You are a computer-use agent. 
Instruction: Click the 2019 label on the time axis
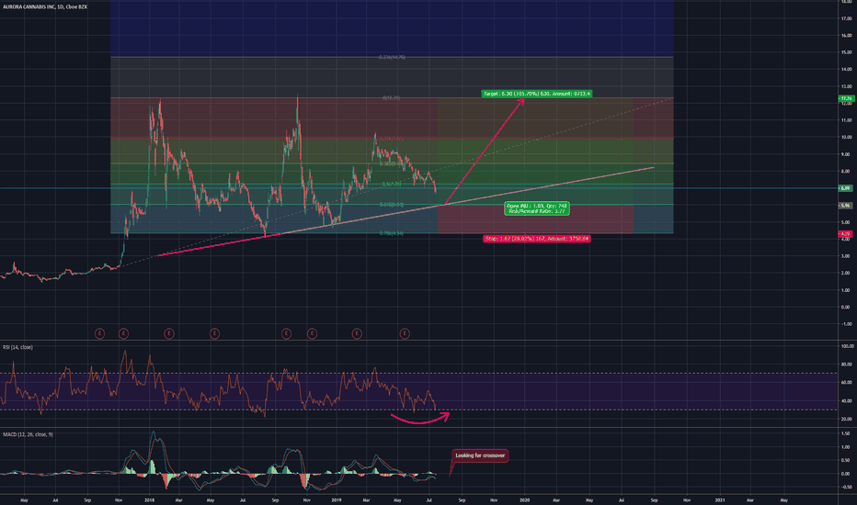click(337, 500)
